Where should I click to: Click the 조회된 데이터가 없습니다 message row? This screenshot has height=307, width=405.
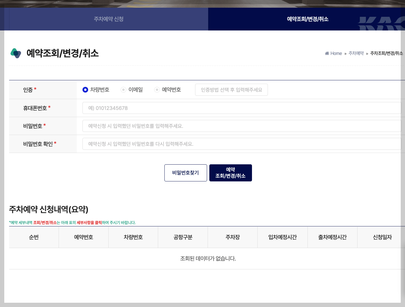[208, 259]
